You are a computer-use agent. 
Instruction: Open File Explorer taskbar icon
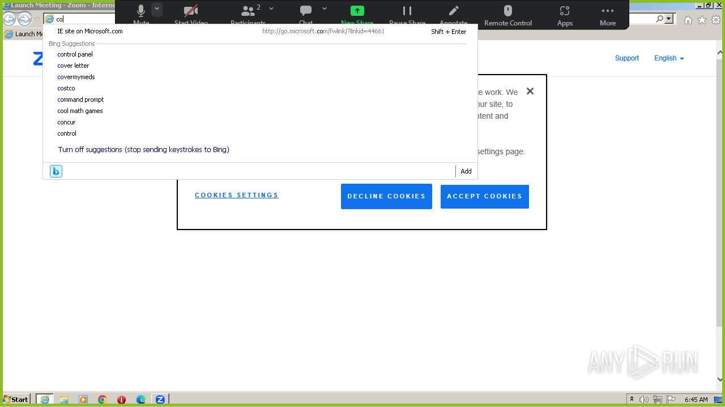[64, 400]
